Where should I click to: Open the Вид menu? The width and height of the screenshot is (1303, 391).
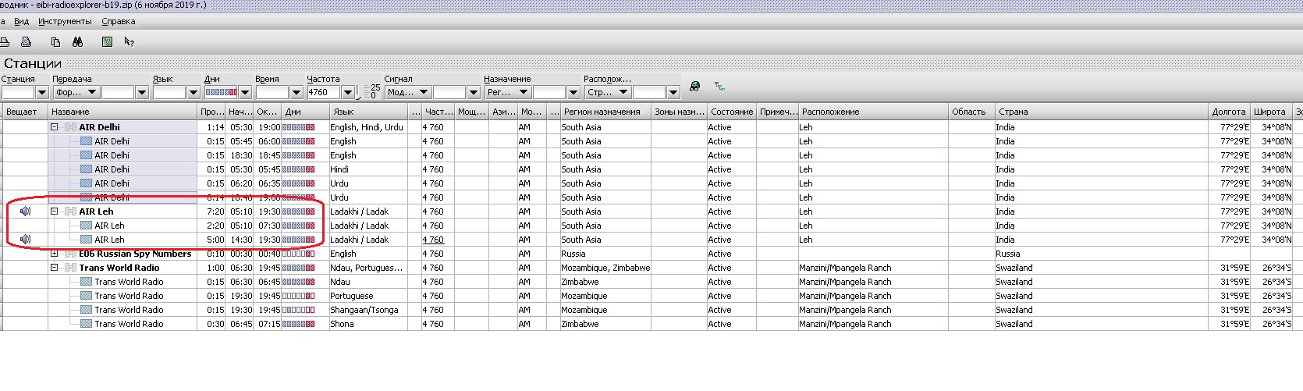pos(22,21)
